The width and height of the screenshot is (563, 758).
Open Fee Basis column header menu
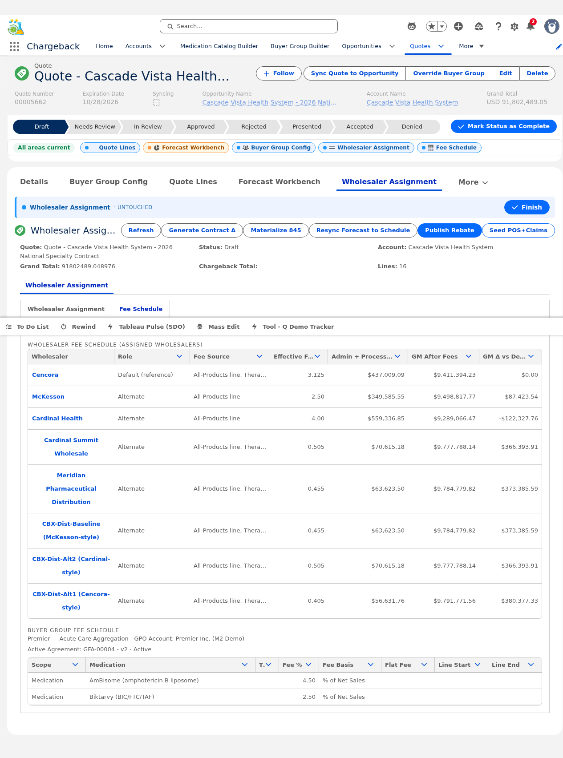click(371, 665)
